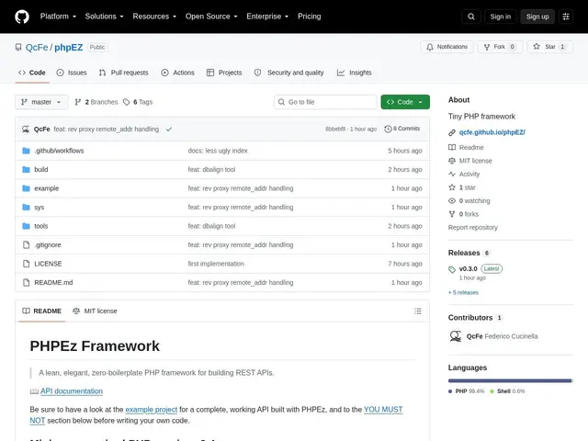
Task: Click QcFe avatar in Contributors section
Action: tap(456, 336)
